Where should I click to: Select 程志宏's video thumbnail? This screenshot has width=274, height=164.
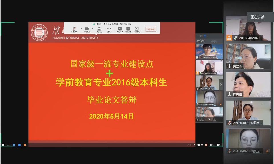point(248,84)
